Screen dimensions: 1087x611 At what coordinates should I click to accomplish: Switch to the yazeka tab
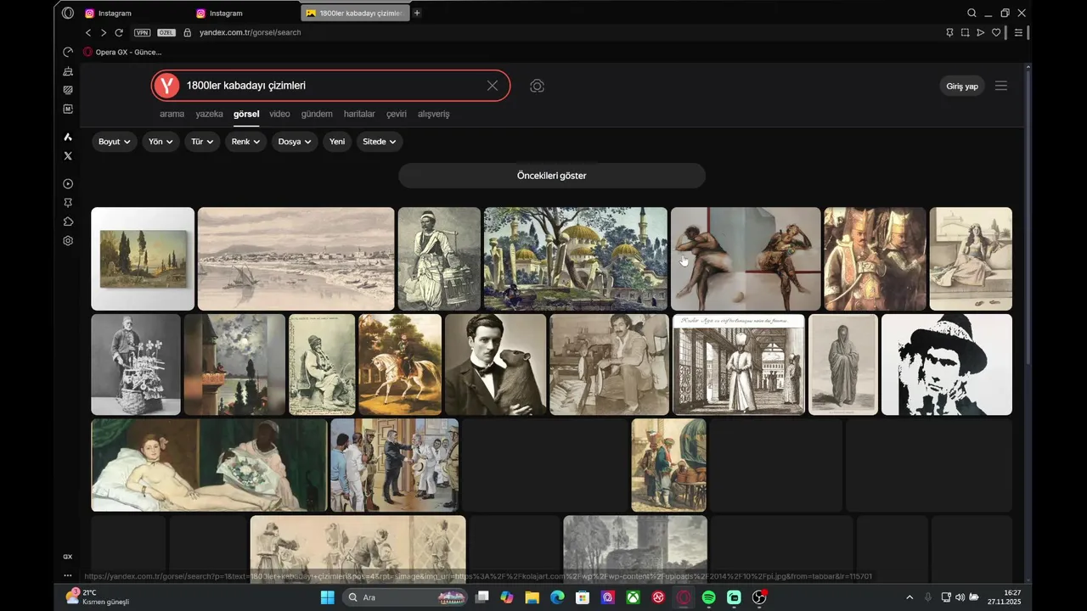(x=209, y=114)
